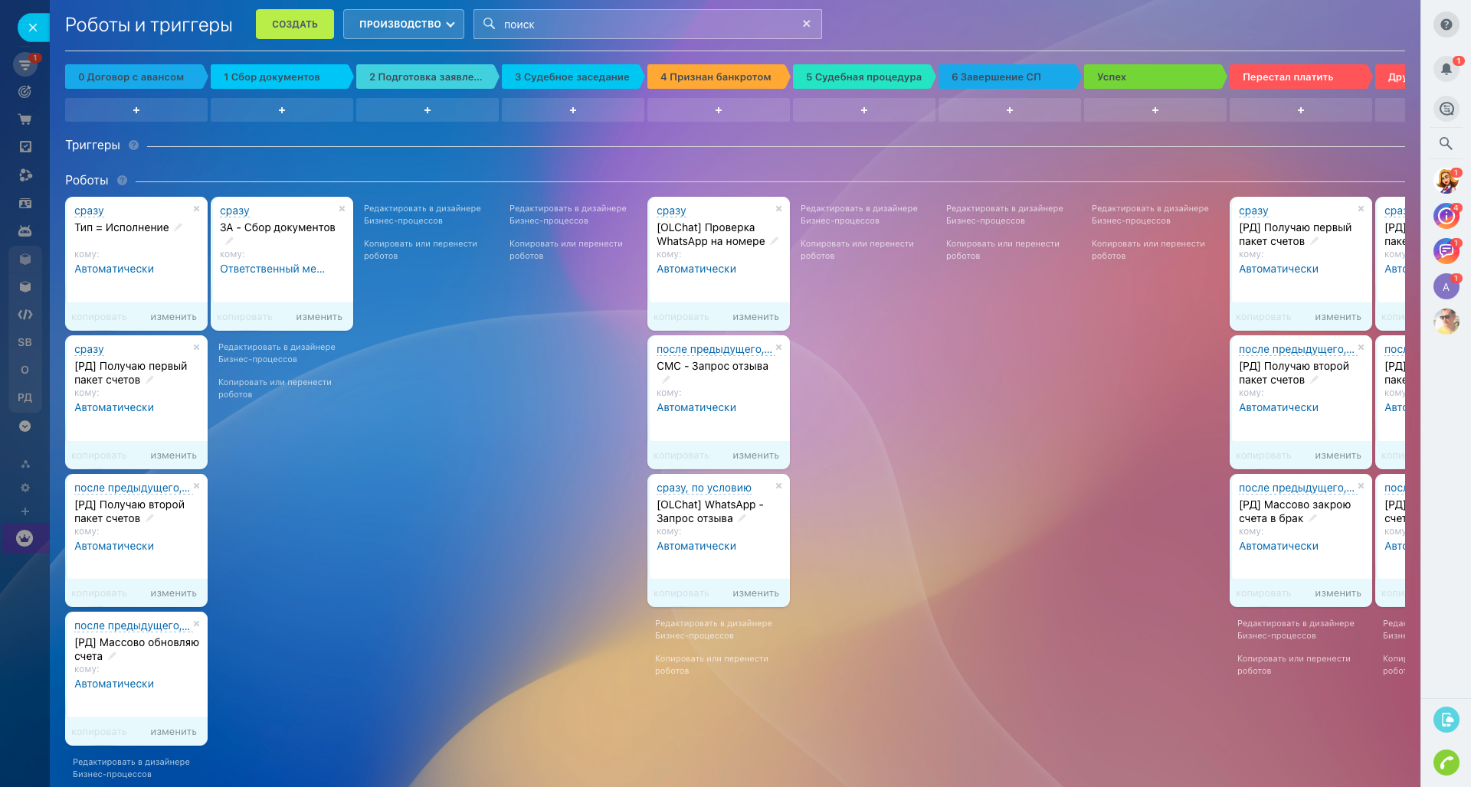1471x787 pixels.
Task: Open the tasks checkbox icon in left sidebar
Action: 25,146
